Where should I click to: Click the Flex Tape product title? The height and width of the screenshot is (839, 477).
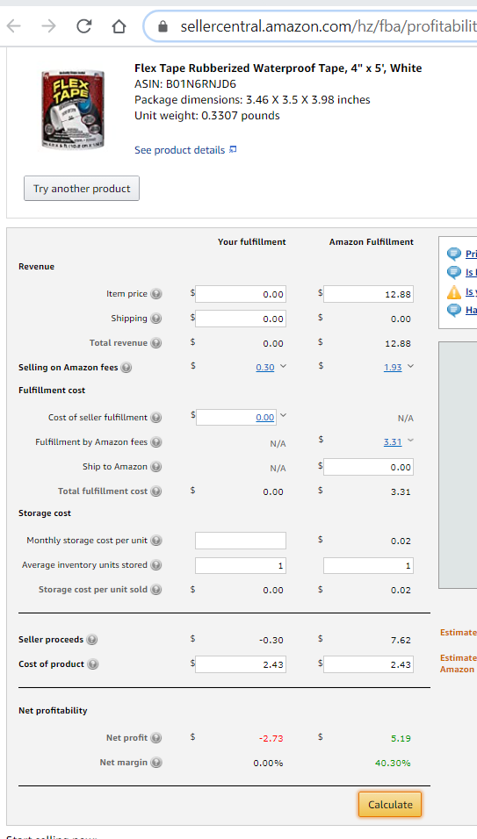(278, 68)
